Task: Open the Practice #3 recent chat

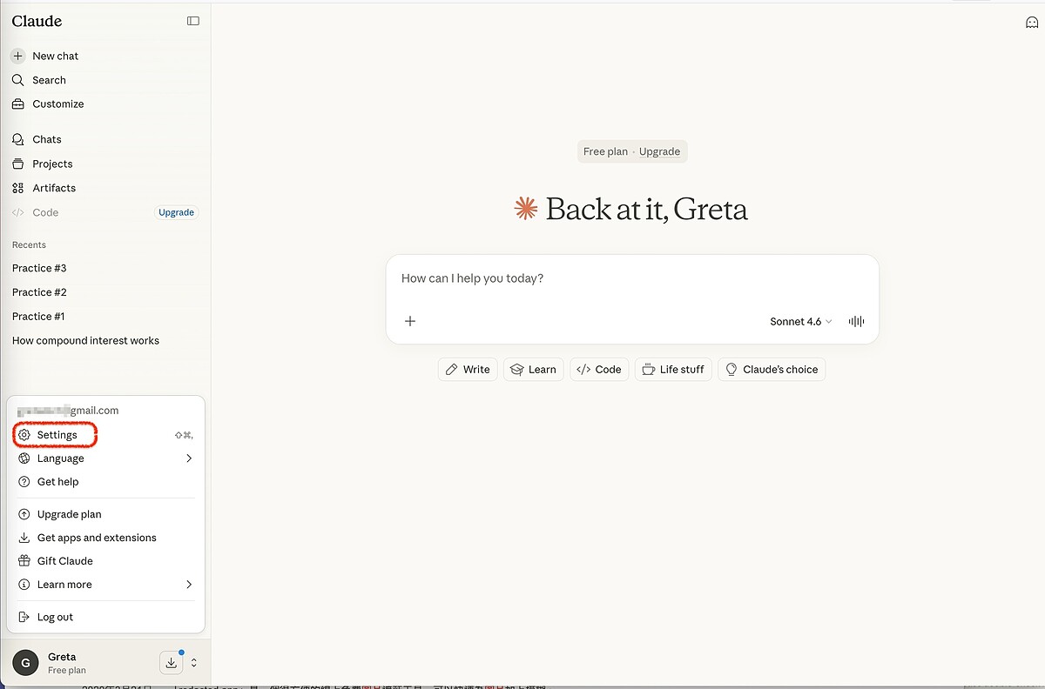Action: [x=39, y=268]
